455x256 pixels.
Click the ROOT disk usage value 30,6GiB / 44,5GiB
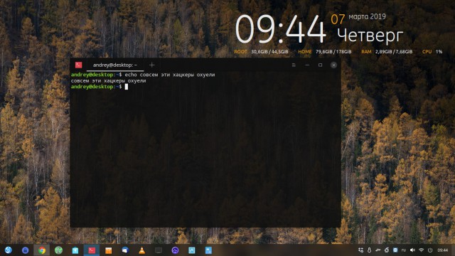269,52
